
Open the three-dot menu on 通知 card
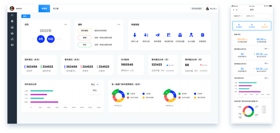click(119, 24)
